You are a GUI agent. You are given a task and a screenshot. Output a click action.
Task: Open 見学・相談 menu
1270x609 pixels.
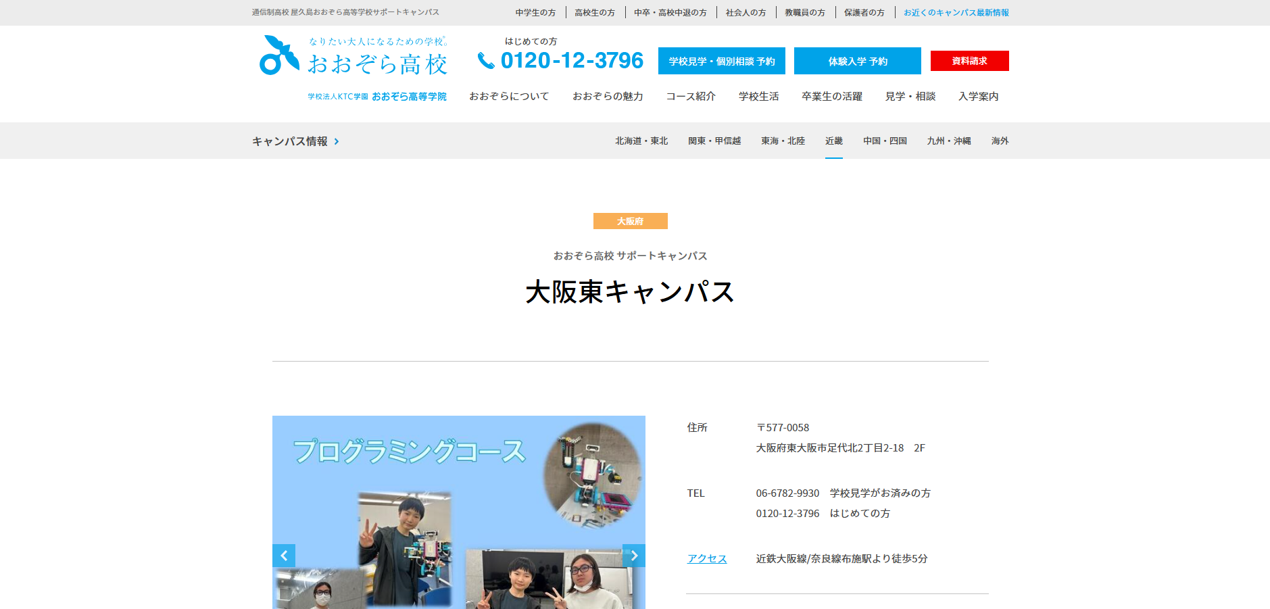click(x=910, y=97)
